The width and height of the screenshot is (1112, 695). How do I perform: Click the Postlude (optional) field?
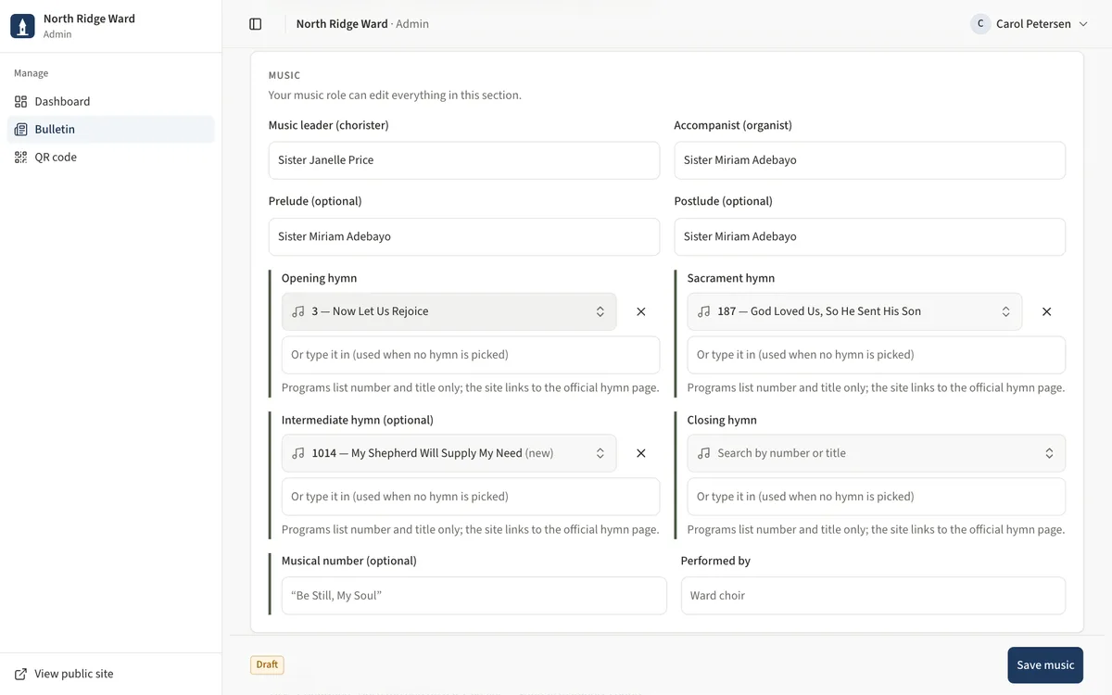(870, 237)
